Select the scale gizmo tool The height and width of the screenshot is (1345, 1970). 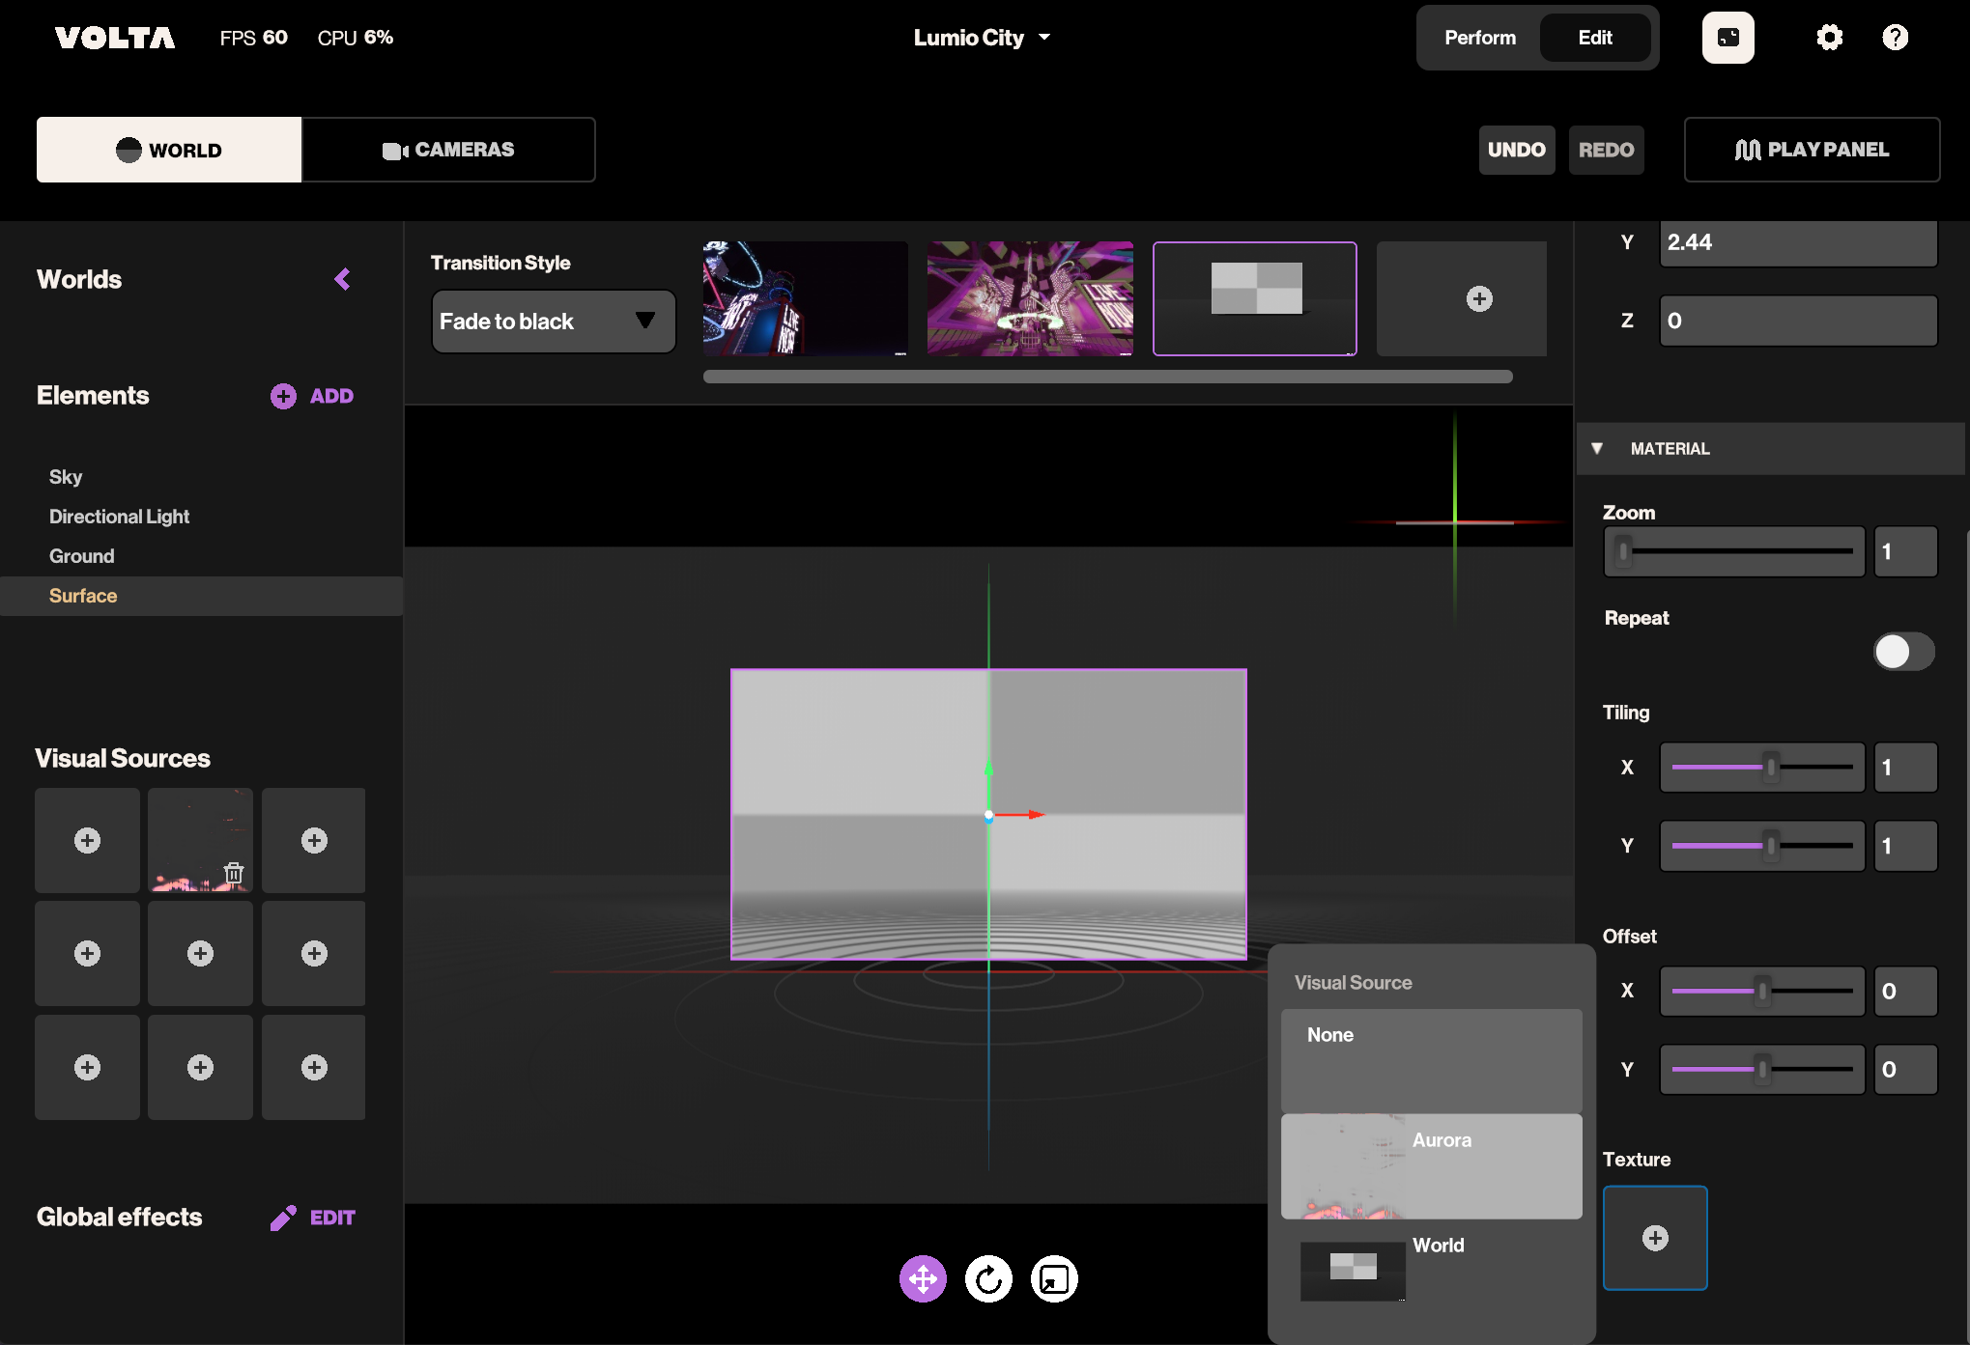(x=1054, y=1279)
